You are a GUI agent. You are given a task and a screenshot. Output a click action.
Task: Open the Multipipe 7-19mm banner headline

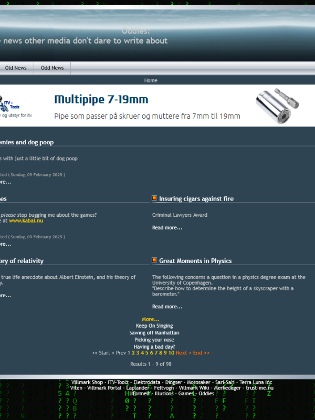[101, 99]
